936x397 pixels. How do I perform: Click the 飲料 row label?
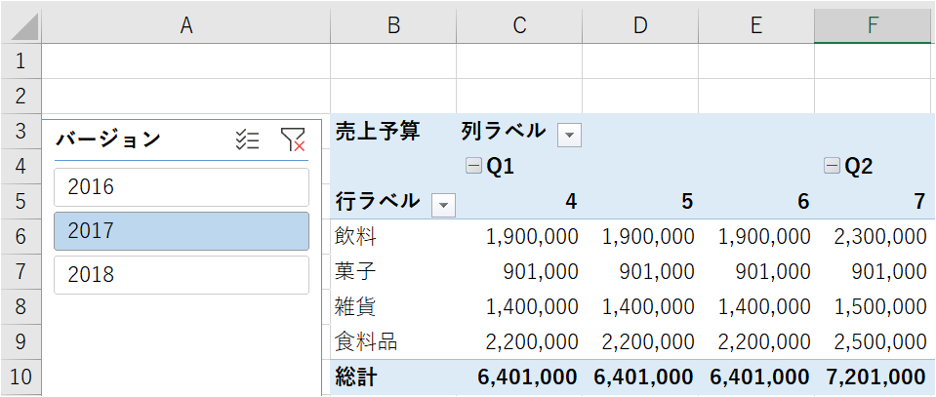tap(356, 238)
